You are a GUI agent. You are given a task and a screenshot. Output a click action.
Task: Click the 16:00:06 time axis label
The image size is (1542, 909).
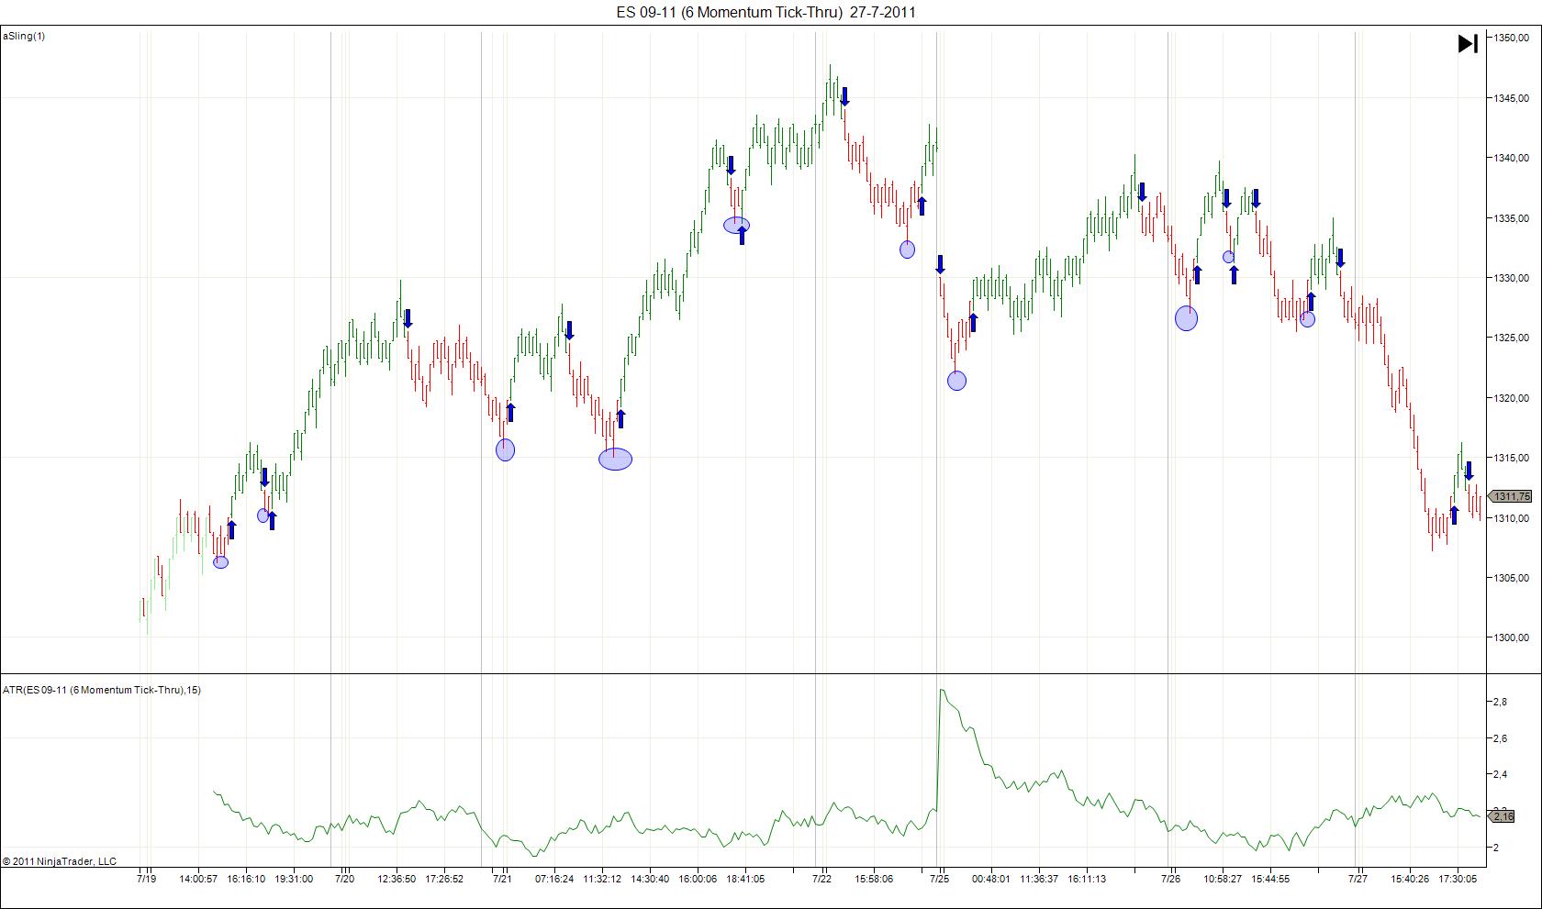(698, 879)
